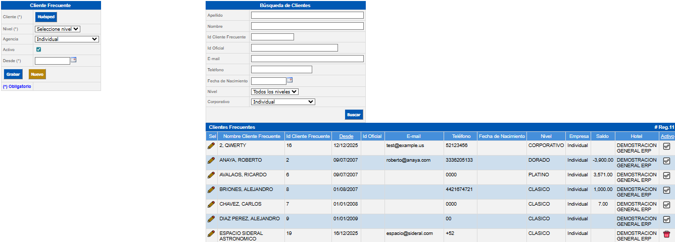Edit the AVALAOS, RICARDO client row

point(211,175)
